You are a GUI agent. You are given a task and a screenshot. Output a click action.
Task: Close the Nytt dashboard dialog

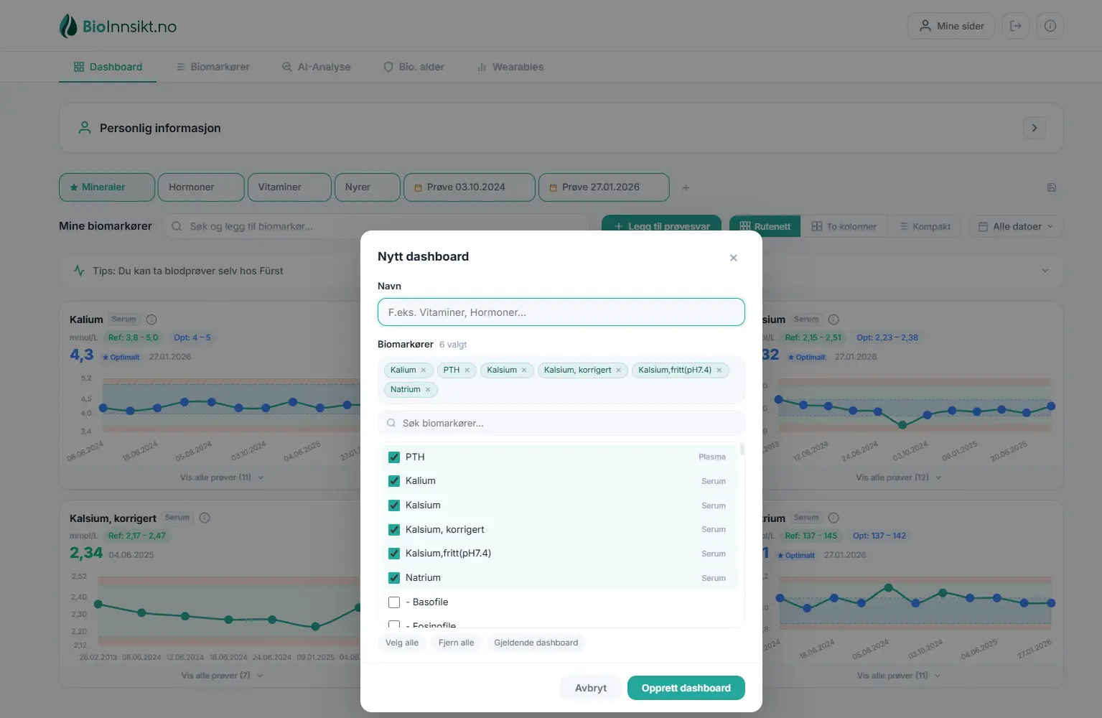[x=734, y=258]
